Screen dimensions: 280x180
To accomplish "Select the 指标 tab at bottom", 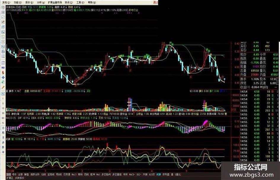I will [x=9, y=174].
